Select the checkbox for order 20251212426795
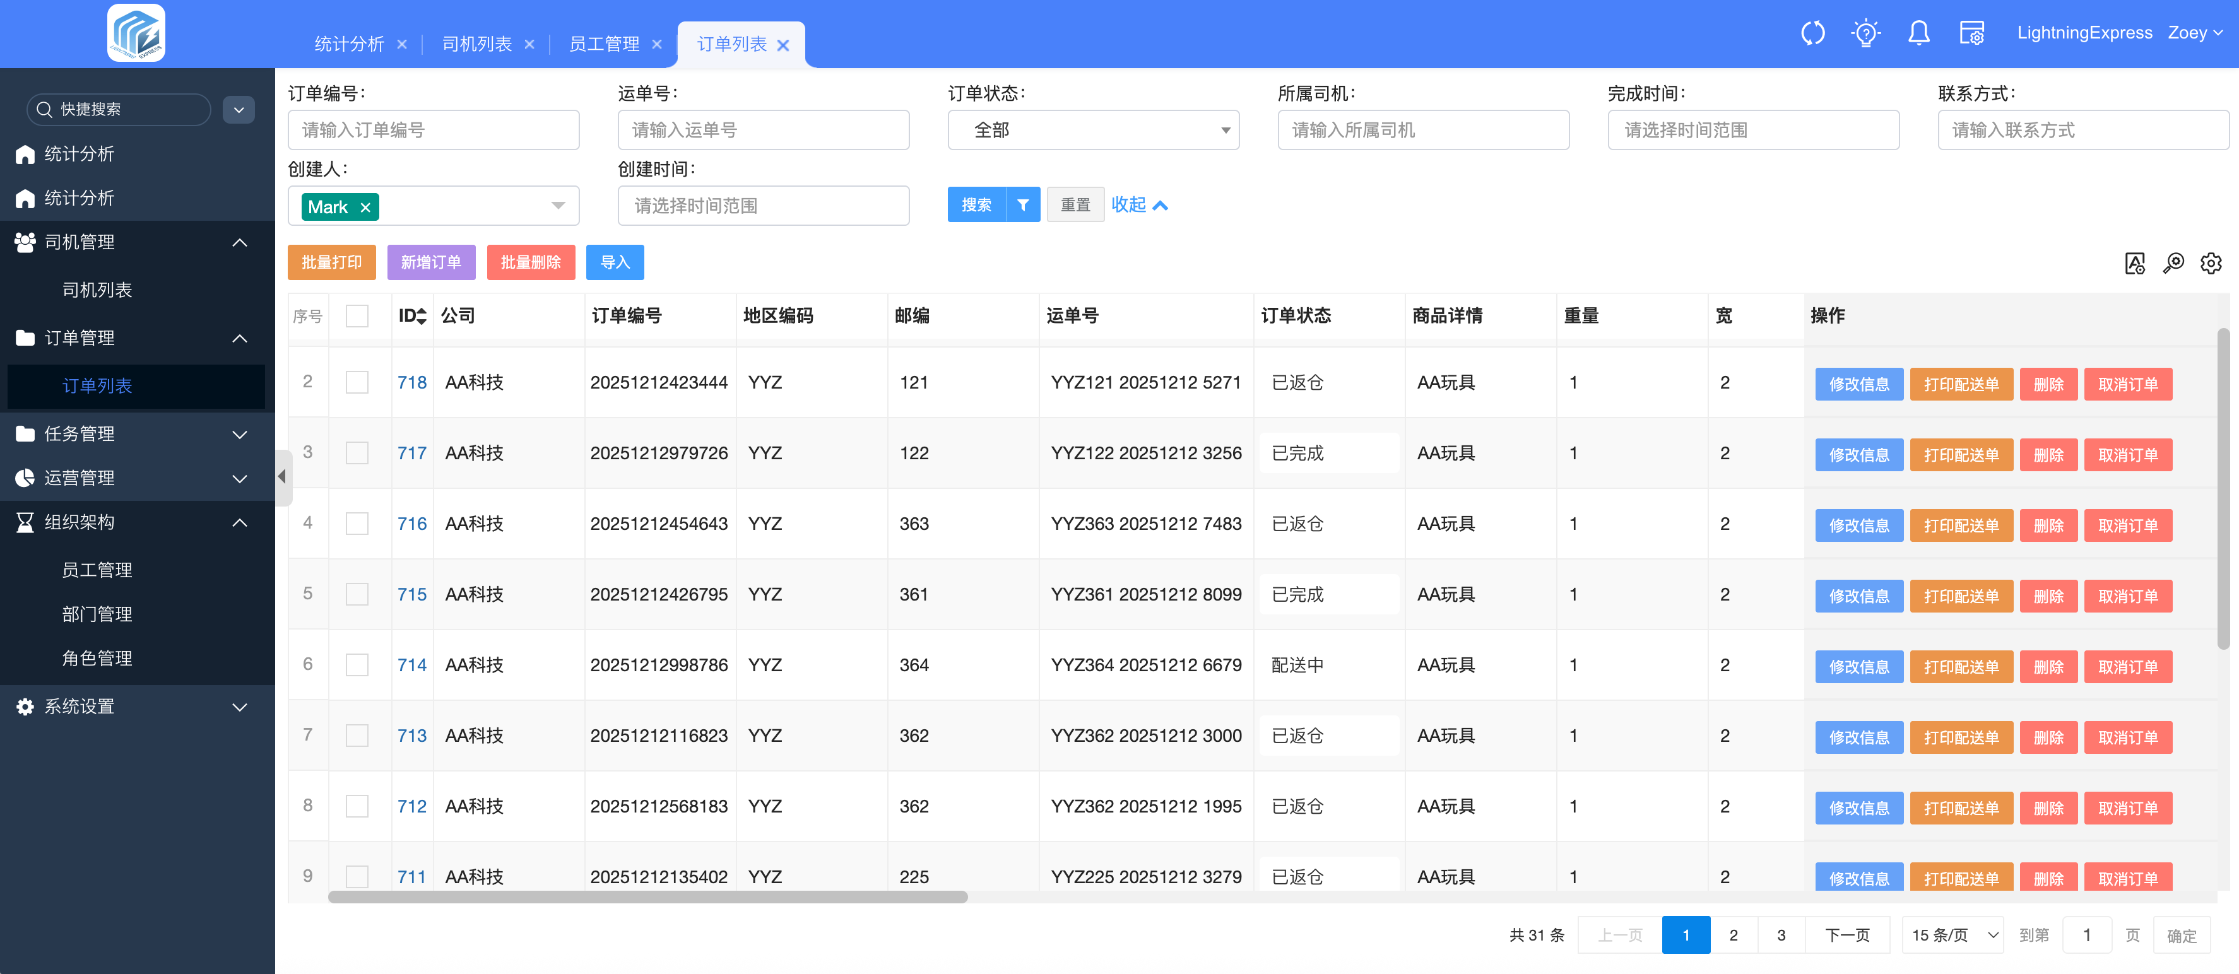Image resolution: width=2239 pixels, height=974 pixels. click(x=357, y=594)
